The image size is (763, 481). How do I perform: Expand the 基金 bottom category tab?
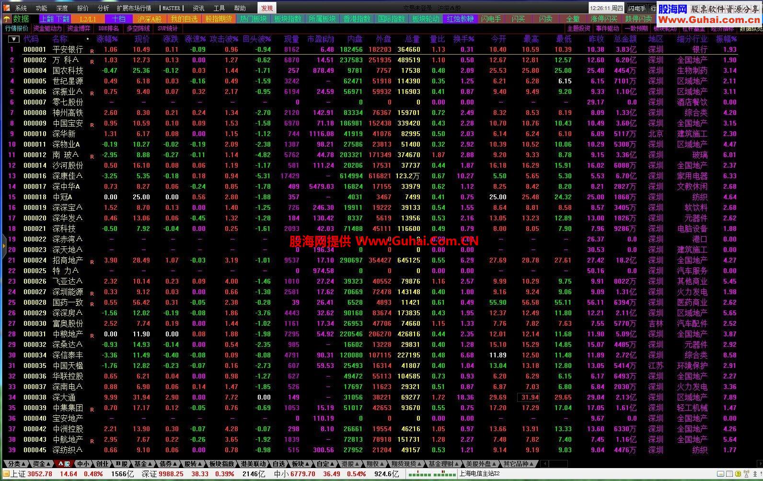tap(143, 464)
